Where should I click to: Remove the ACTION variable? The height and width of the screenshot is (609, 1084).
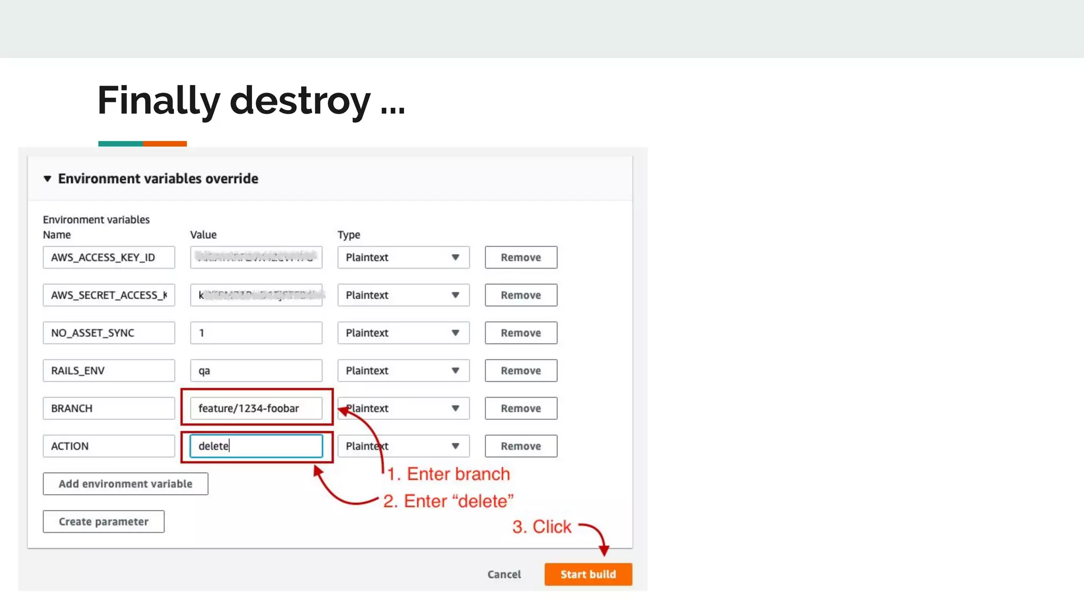point(521,446)
